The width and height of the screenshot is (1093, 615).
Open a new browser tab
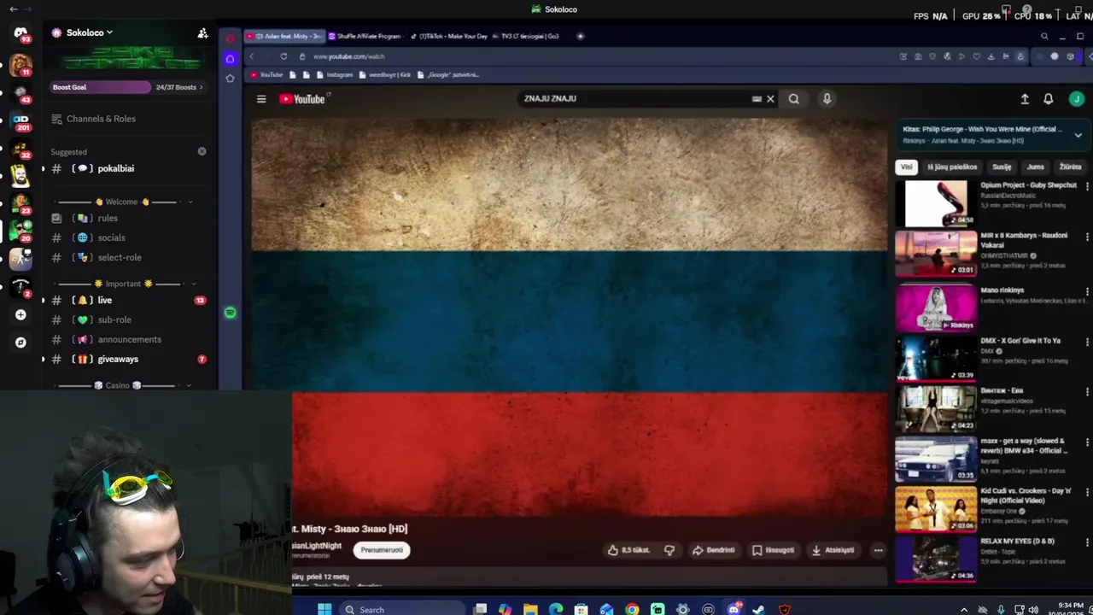click(x=580, y=36)
